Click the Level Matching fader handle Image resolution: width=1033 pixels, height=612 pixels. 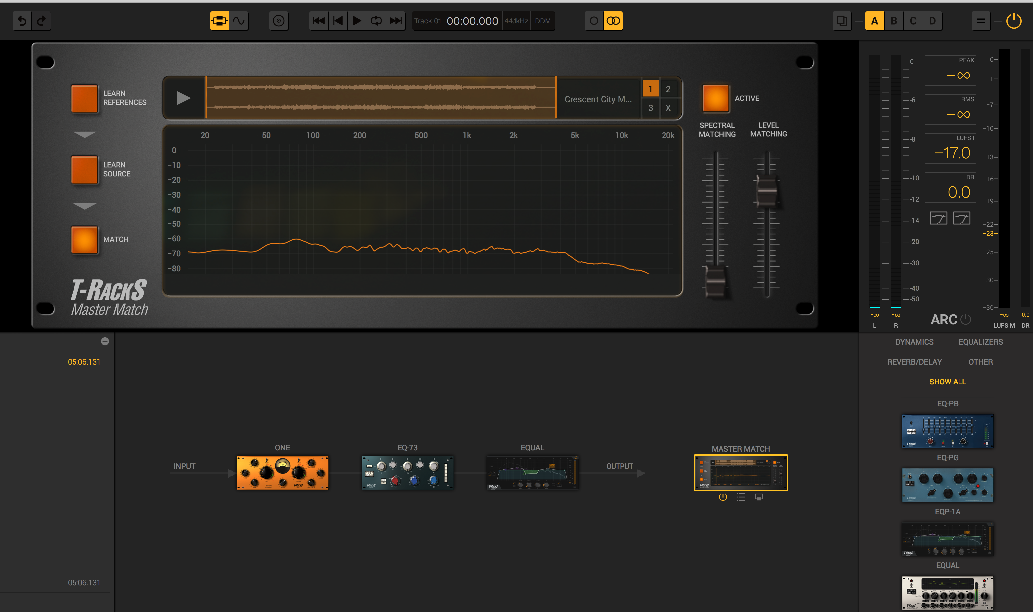(x=767, y=191)
